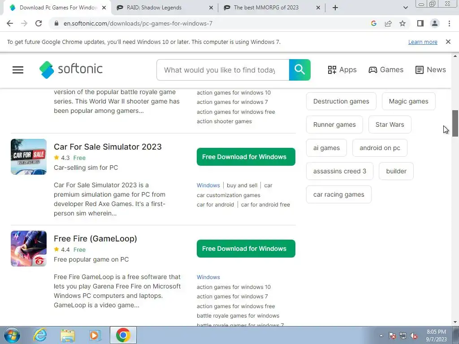Image resolution: width=459 pixels, height=344 pixels.
Task: Click the taskbar clock showing 8:05 PM
Action: (436, 335)
